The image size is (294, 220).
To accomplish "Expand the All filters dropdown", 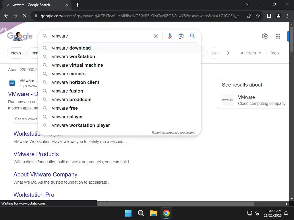I will coord(251,53).
